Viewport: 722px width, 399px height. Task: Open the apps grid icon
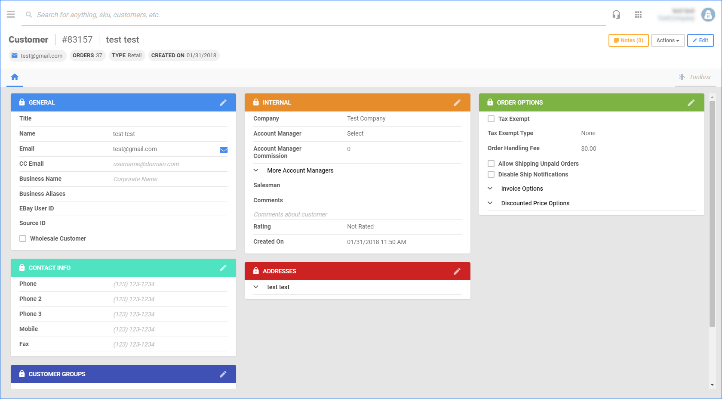click(x=638, y=15)
